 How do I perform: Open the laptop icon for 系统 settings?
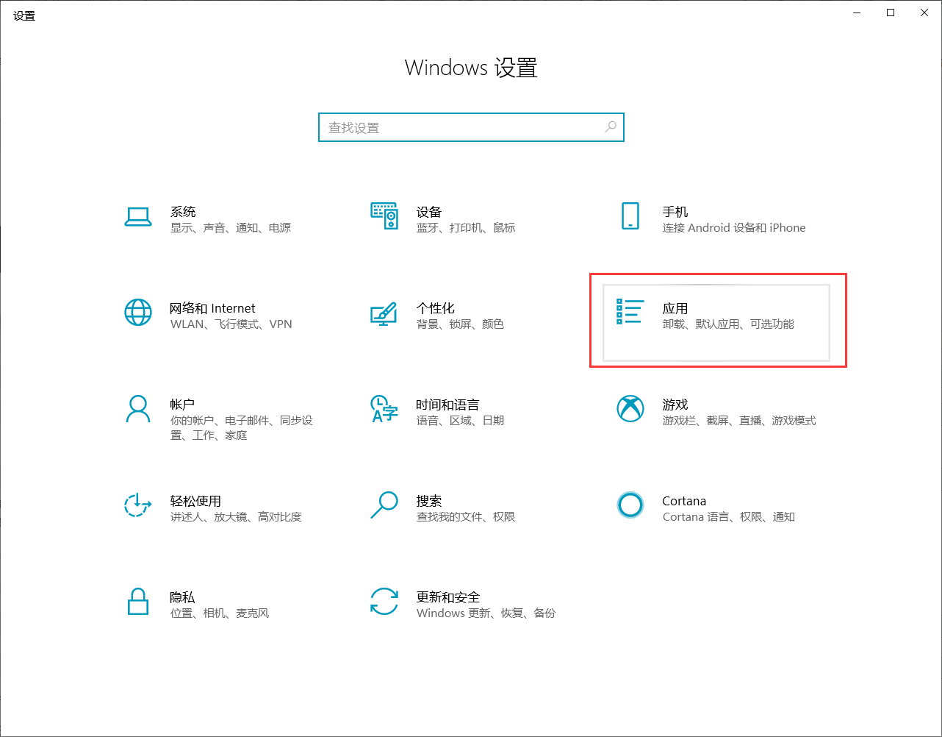click(138, 217)
